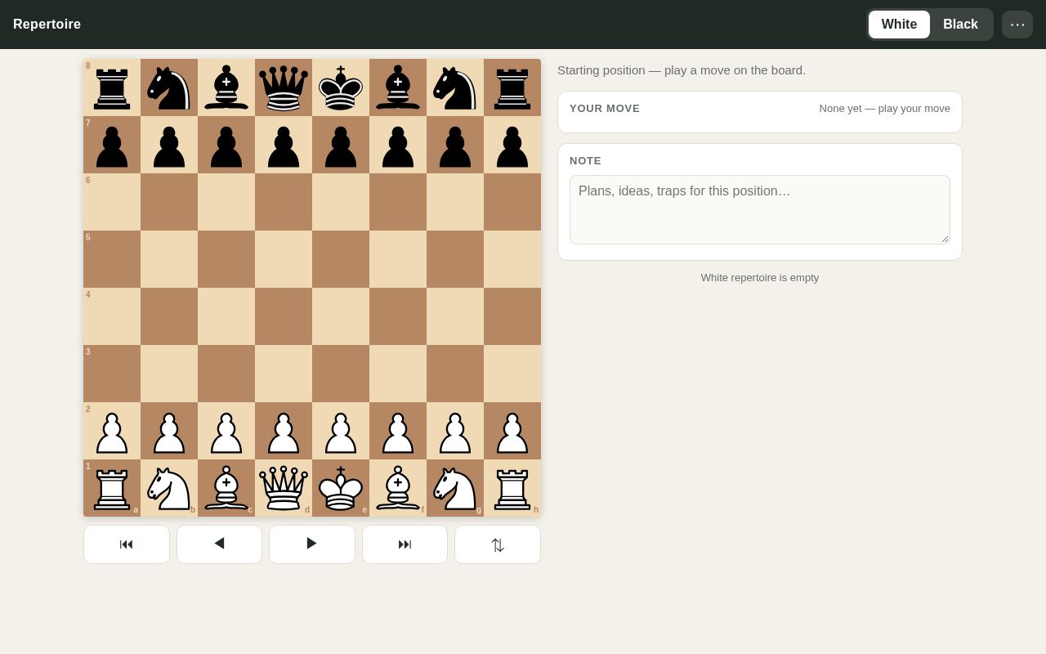Select the white pawn on g2
Image resolution: width=1046 pixels, height=654 pixels.
[x=455, y=431]
